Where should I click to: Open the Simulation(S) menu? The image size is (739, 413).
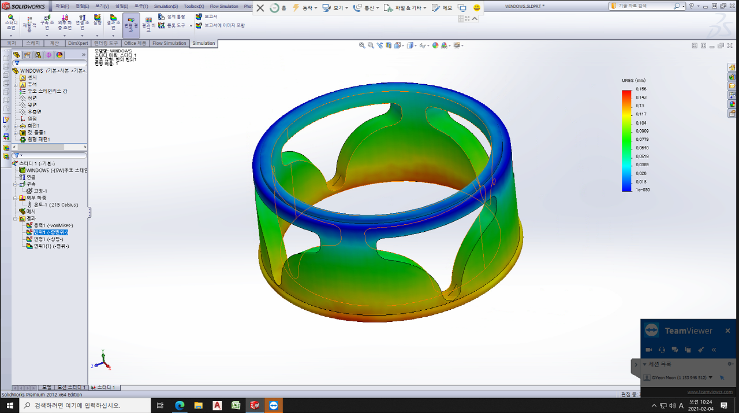[166, 6]
